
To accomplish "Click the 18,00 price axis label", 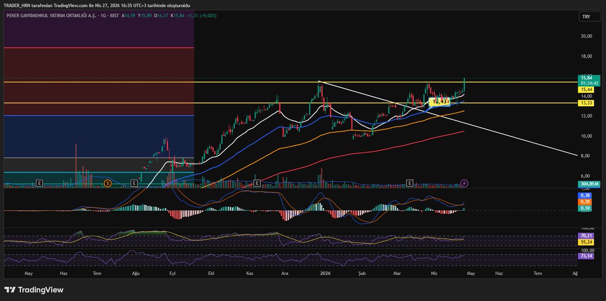I will pos(586,56).
